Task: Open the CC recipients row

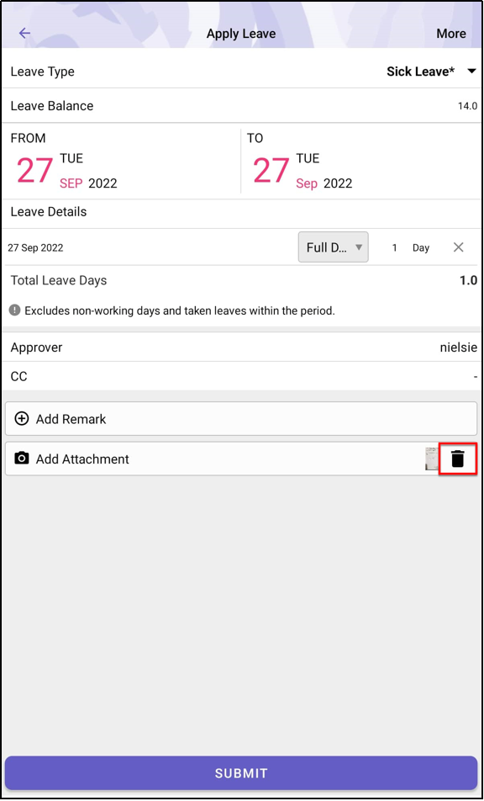Action: tap(241, 376)
